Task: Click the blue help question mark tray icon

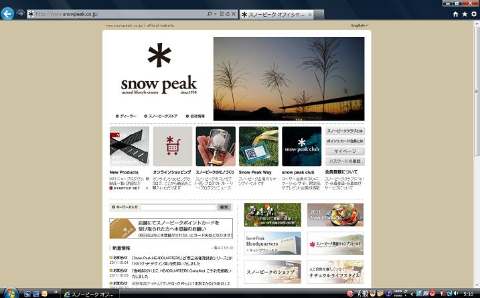Action: 388,294
